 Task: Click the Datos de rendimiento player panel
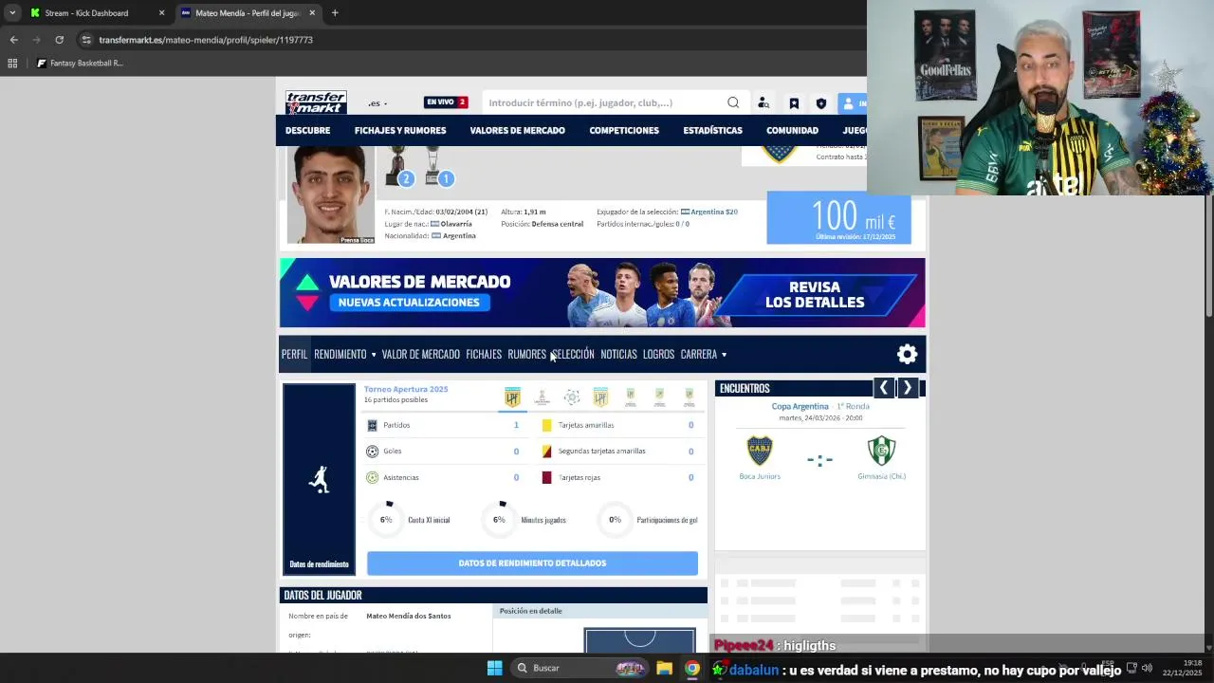tap(319, 479)
